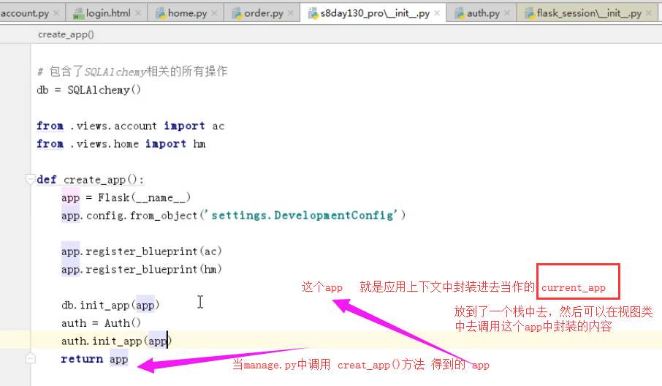
Task: Close the s8day130_pro\__init__.py tab
Action: (x=437, y=13)
